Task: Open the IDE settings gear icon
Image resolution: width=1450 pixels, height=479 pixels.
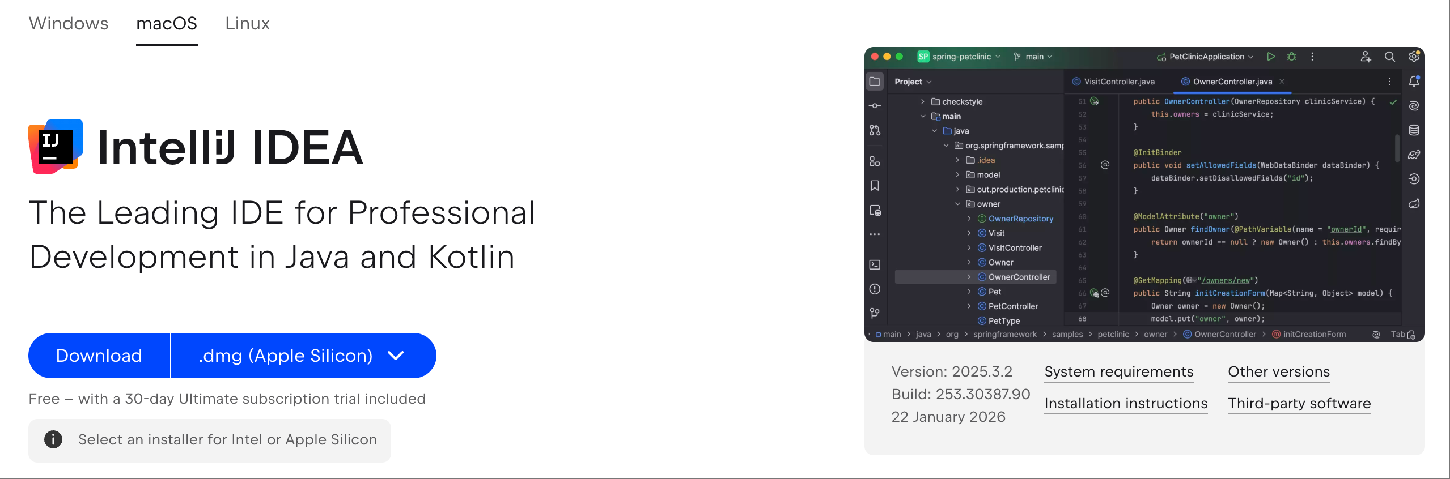Action: 1414,57
